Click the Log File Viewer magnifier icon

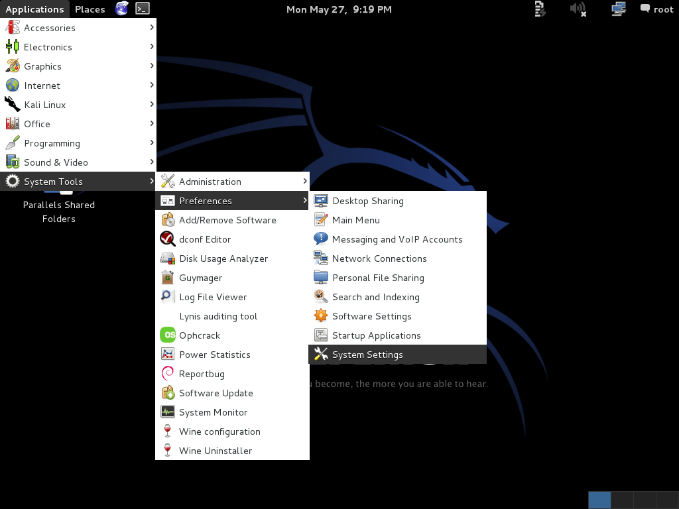[x=168, y=297]
